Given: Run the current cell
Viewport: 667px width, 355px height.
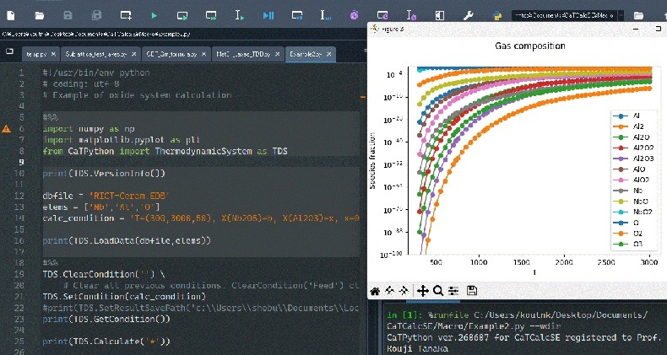Looking at the screenshot, I should [x=182, y=16].
